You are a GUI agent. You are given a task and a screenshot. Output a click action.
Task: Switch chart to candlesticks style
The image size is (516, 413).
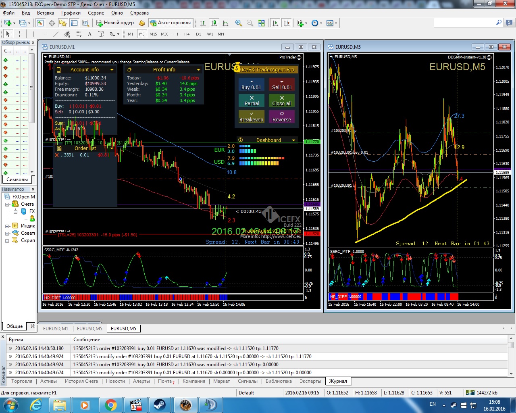(214, 23)
